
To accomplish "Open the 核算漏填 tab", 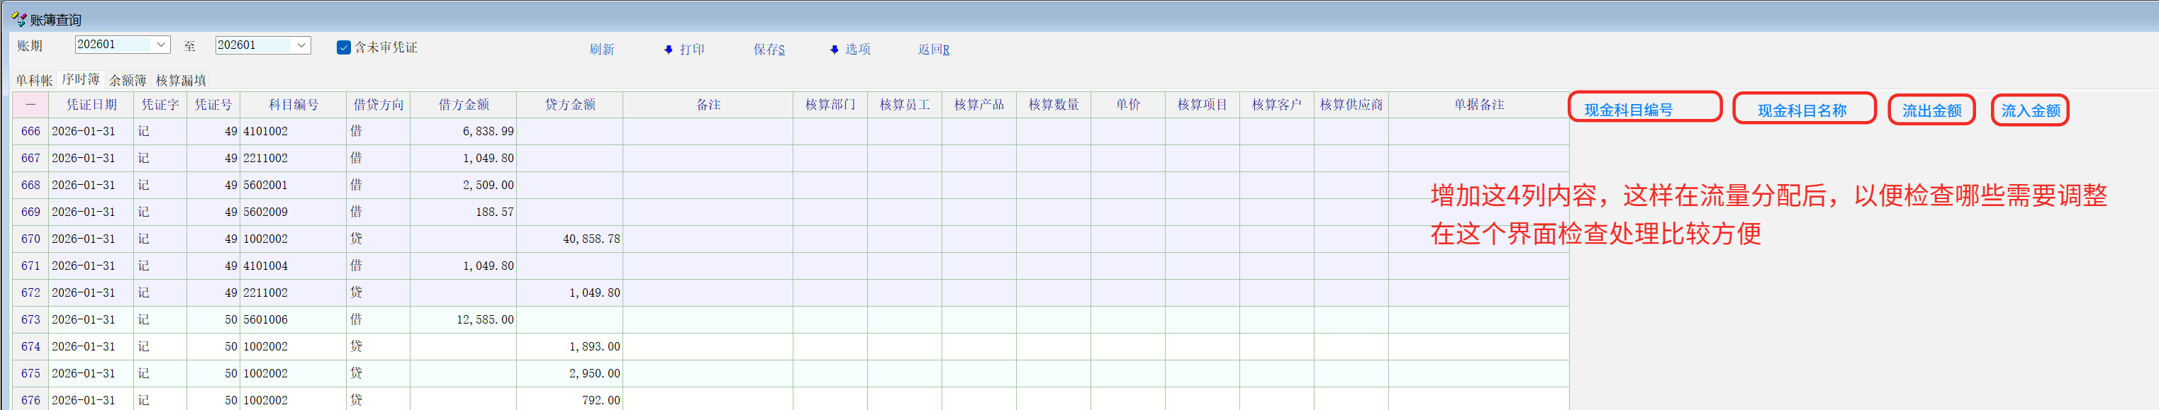I will [x=181, y=80].
